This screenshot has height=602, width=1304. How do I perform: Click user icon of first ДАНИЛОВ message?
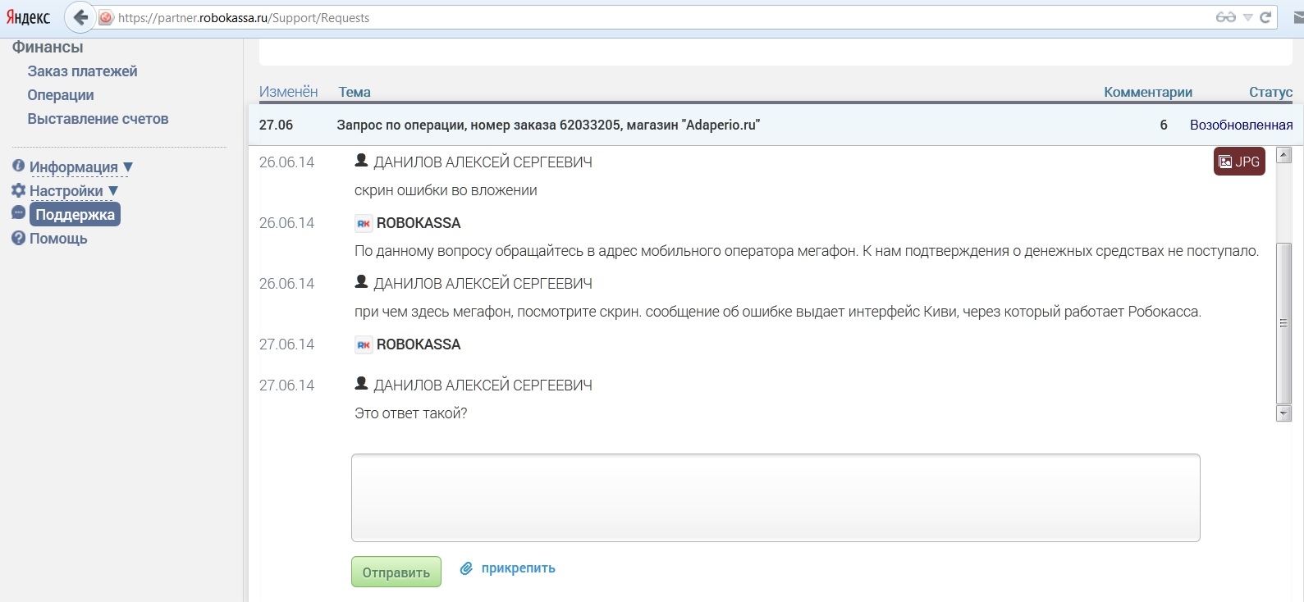point(361,160)
